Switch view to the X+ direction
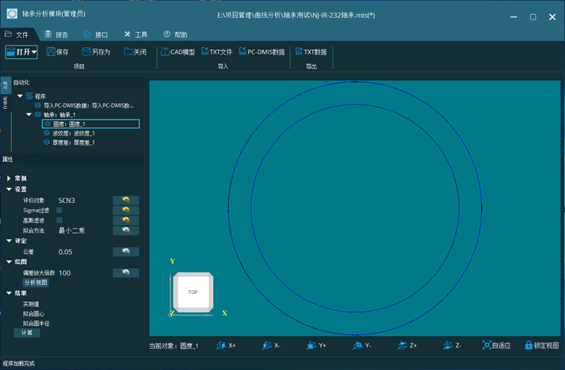 tap(226, 345)
